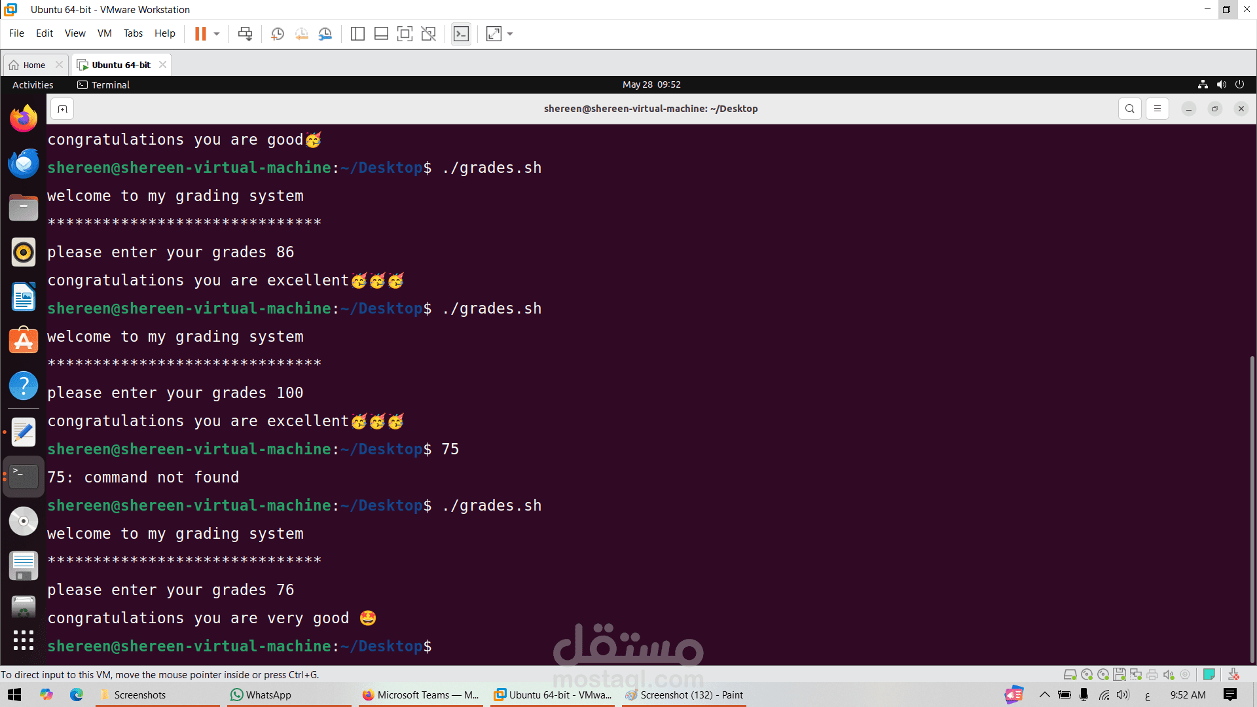The height and width of the screenshot is (707, 1257).
Task: Click the console view icon
Action: pyautogui.click(x=461, y=33)
